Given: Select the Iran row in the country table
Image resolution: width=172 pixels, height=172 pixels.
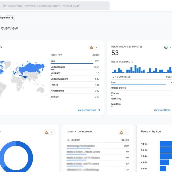Looking at the screenshot, I should point(75,61).
